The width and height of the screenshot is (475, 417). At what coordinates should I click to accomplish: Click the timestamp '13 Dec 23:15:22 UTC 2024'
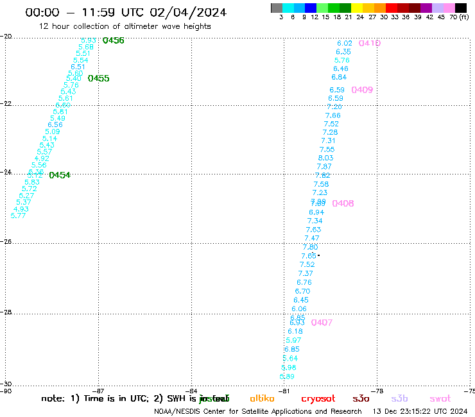[x=420, y=411]
